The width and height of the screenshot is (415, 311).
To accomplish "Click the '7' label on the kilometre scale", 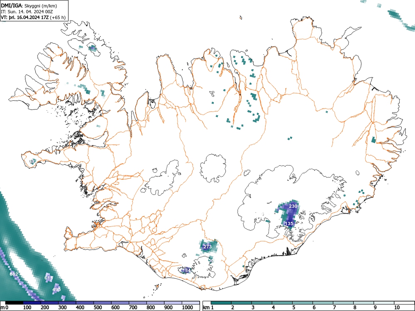I will point(334,308).
